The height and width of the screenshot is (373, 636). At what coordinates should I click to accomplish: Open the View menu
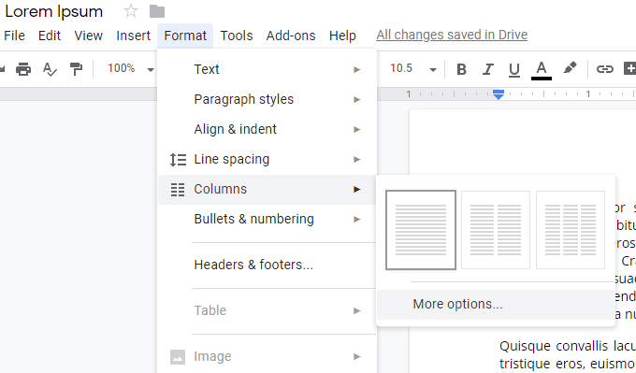point(89,36)
